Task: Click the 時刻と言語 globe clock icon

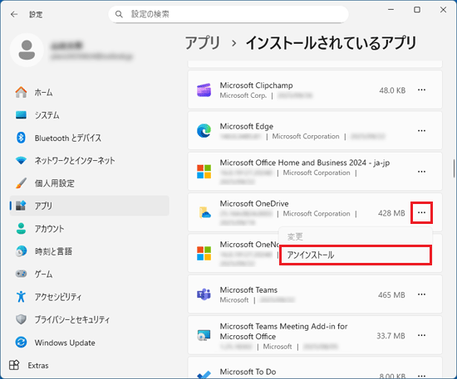Action: pyautogui.click(x=21, y=251)
